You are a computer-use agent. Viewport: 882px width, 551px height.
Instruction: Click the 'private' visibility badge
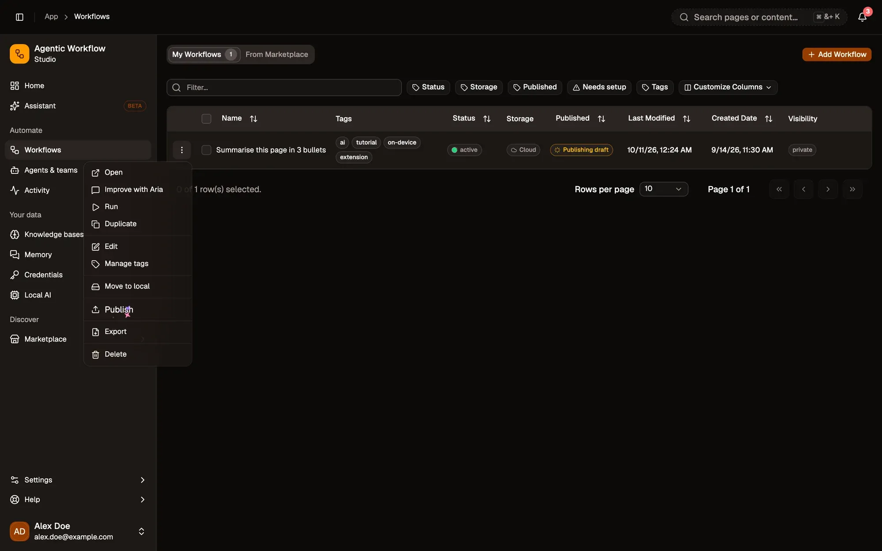coord(802,150)
